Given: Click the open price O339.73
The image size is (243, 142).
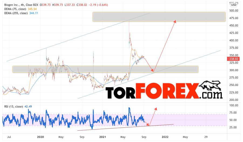Looking at the screenshot, I should tap(45, 5).
